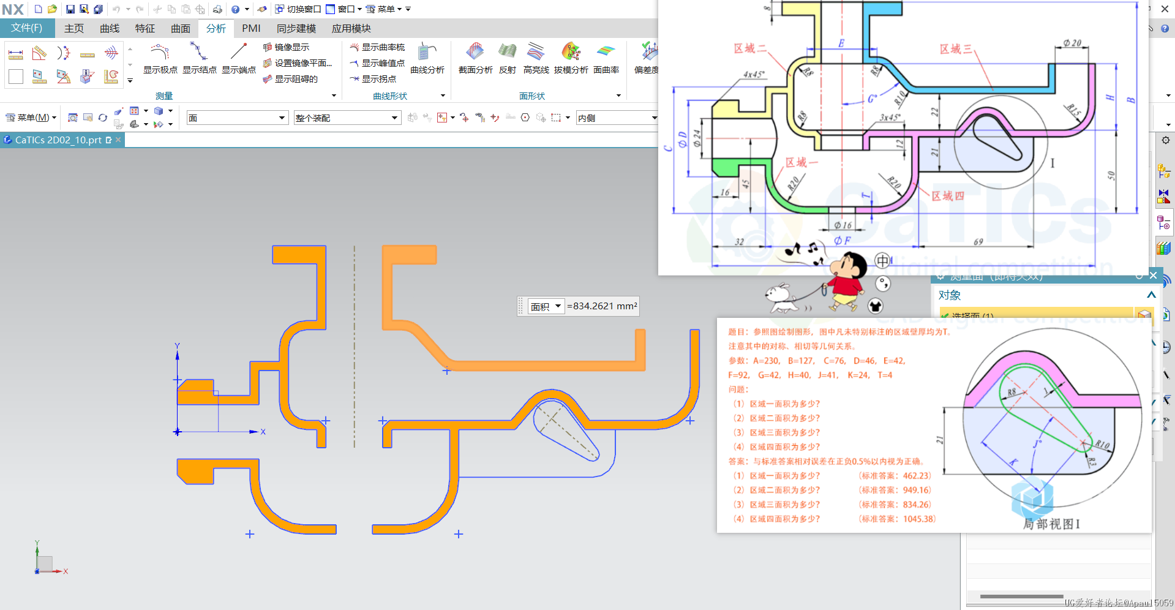Open the 内侧 selection dropdown
Image resolution: width=1175 pixels, height=610 pixels.
coord(617,118)
